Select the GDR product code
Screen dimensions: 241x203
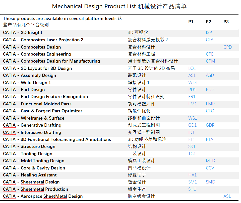pos(210,125)
